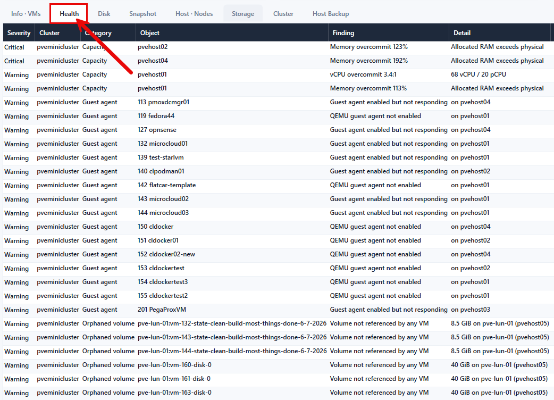Select the '154 cldockertest3' object
This screenshot has height=400, width=554.
pyautogui.click(x=163, y=281)
